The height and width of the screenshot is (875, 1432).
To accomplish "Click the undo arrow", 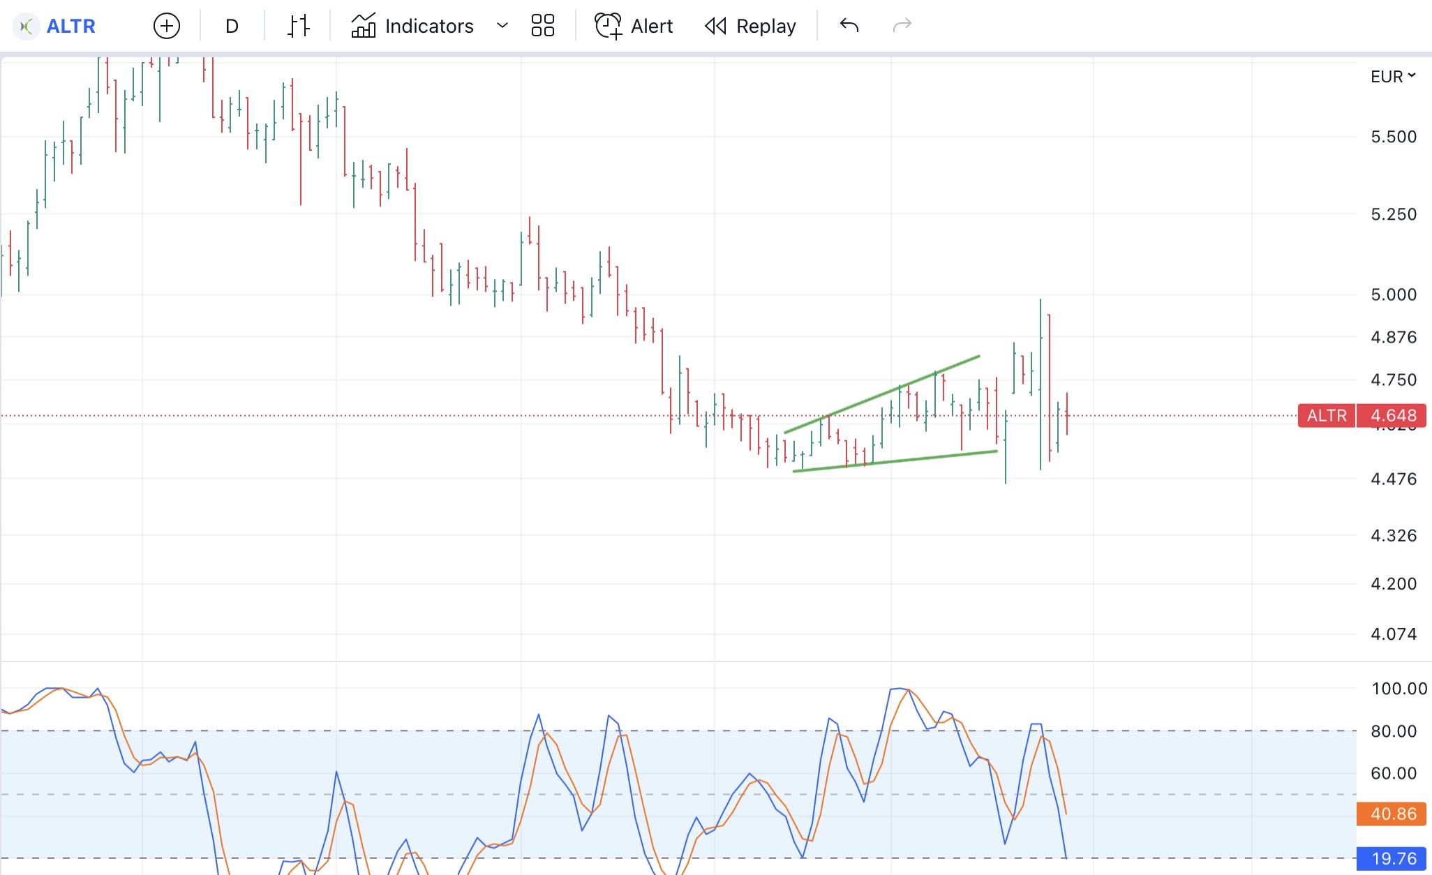I will (849, 27).
